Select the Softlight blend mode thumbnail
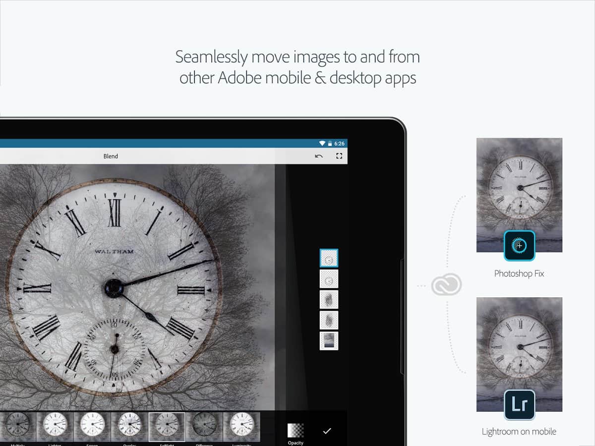 pyautogui.click(x=167, y=427)
